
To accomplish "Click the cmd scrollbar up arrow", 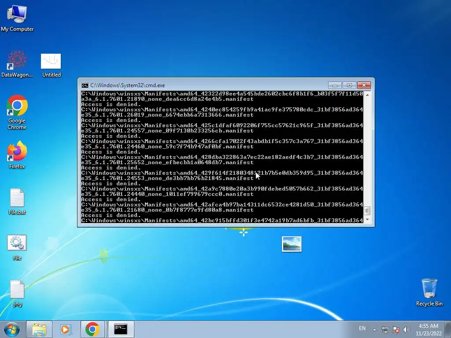I will (x=367, y=95).
